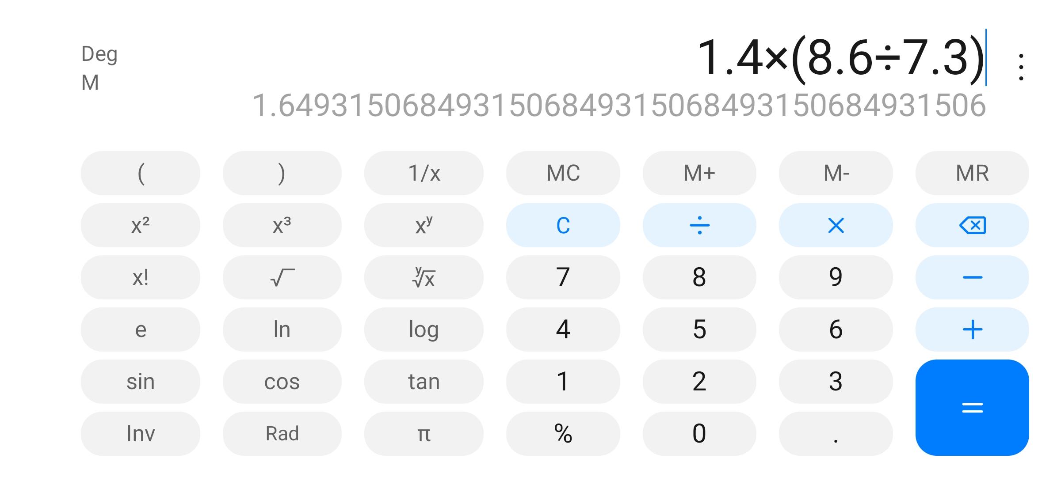Tap the minus operator key
Image resolution: width=1061 pixels, height=477 pixels.
click(x=972, y=277)
